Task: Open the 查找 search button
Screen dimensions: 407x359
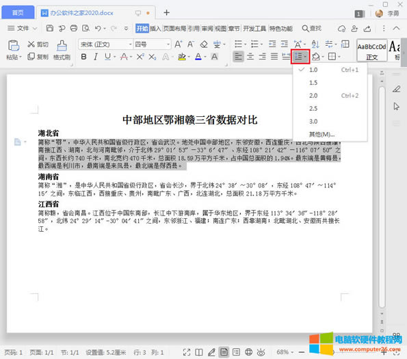Action: click(x=312, y=28)
